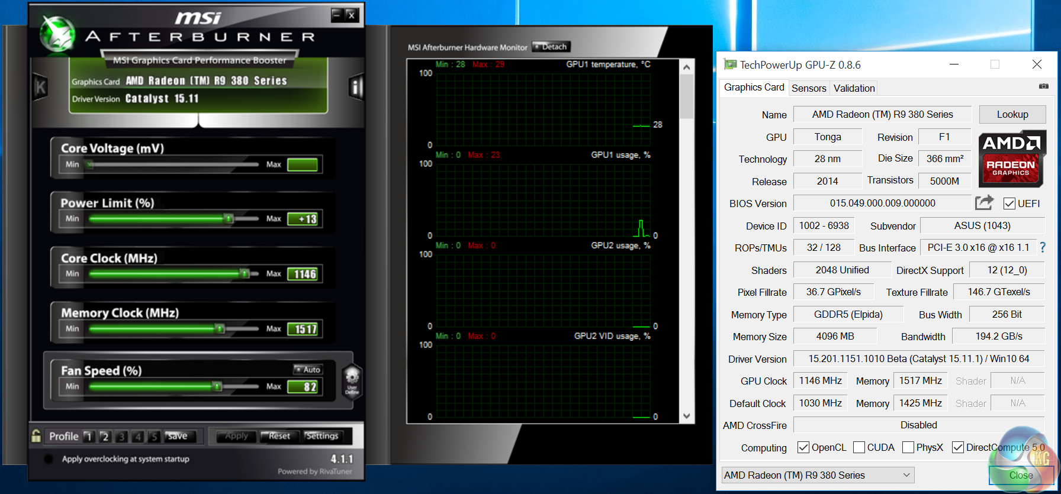The height and width of the screenshot is (494, 1061).
Task: Uncheck the UEFI checkbox
Action: [x=1009, y=204]
